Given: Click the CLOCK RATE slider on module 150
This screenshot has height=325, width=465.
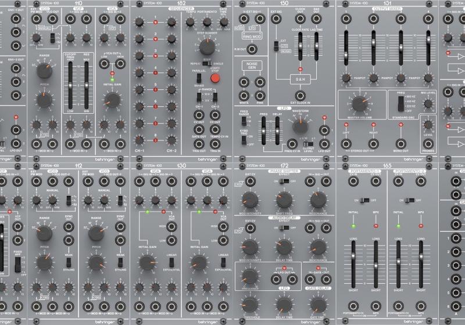Looking at the screenshot, I should coord(300,46).
